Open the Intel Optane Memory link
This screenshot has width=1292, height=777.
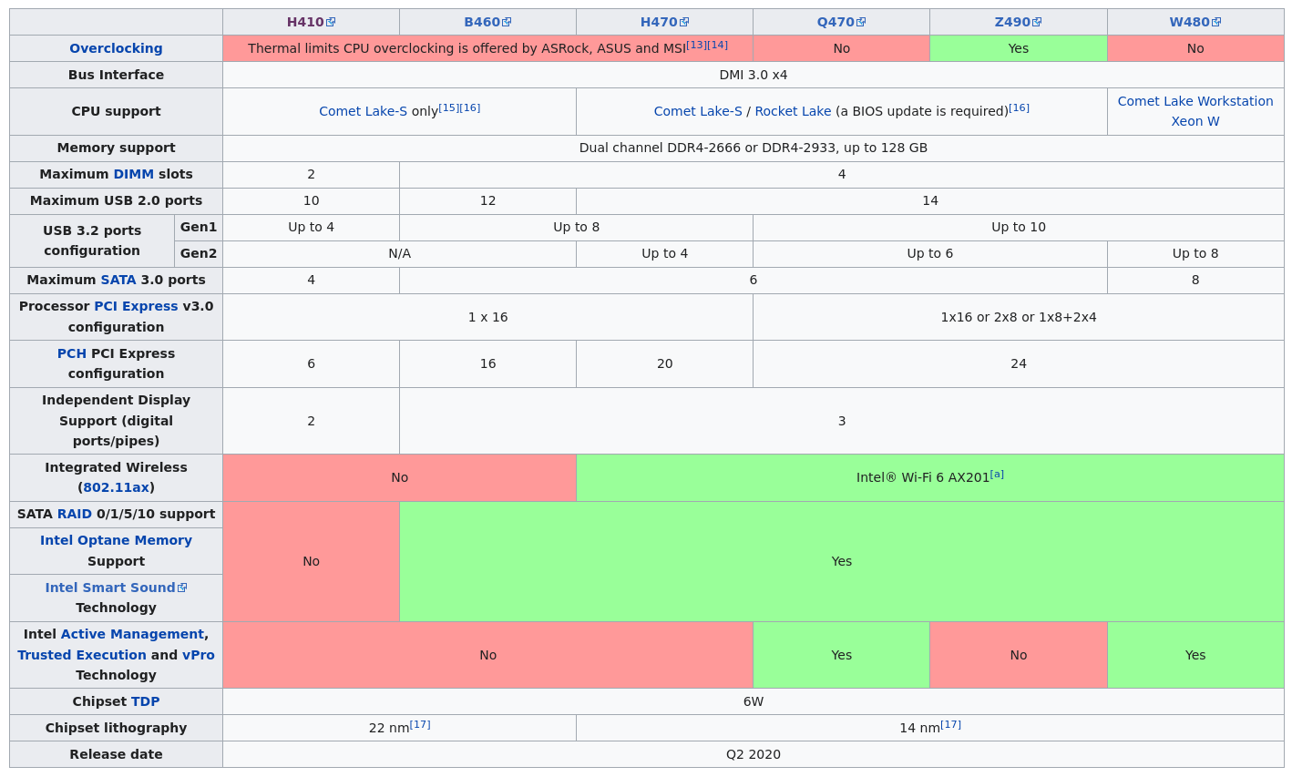(116, 540)
